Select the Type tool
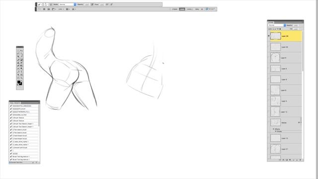Image resolution: width=318 pixels, height=179 pixels. point(21,72)
